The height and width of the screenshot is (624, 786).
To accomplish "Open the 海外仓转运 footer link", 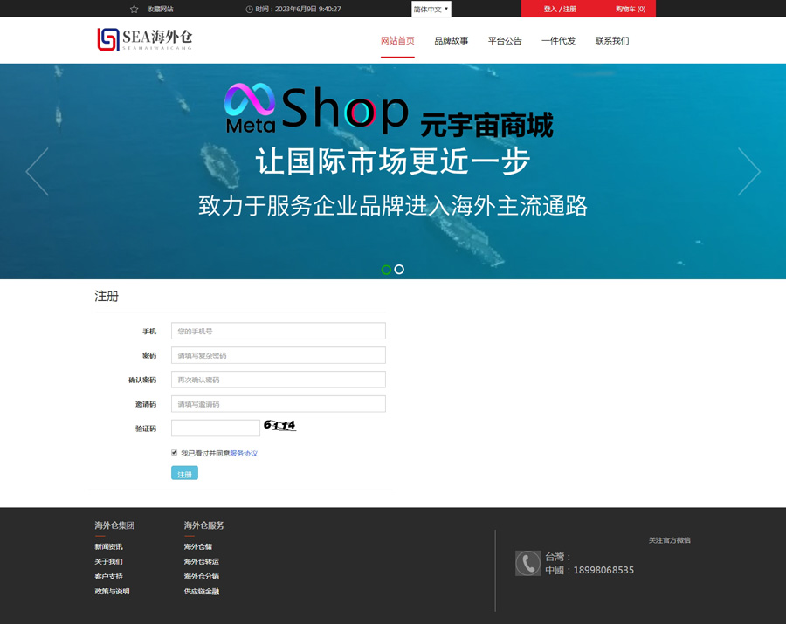I will tap(201, 562).
